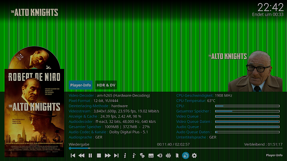Image resolution: width=287 pixels, height=161 pixels.
Task: Fast forward the movie playback
Action: coord(108,156)
